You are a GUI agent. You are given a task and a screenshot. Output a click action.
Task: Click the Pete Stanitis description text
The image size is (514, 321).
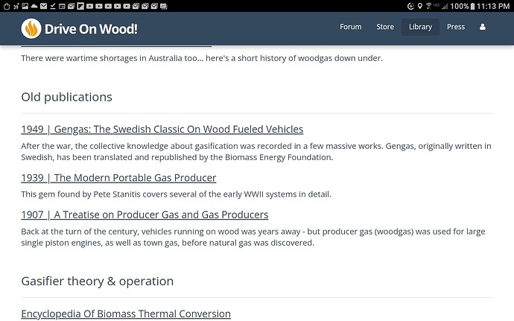click(176, 194)
